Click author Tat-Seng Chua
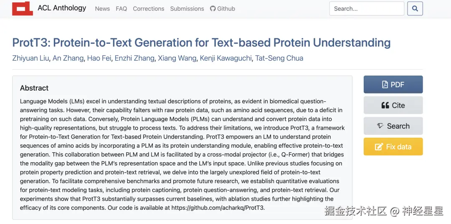The width and height of the screenshot is (451, 224). (x=279, y=58)
